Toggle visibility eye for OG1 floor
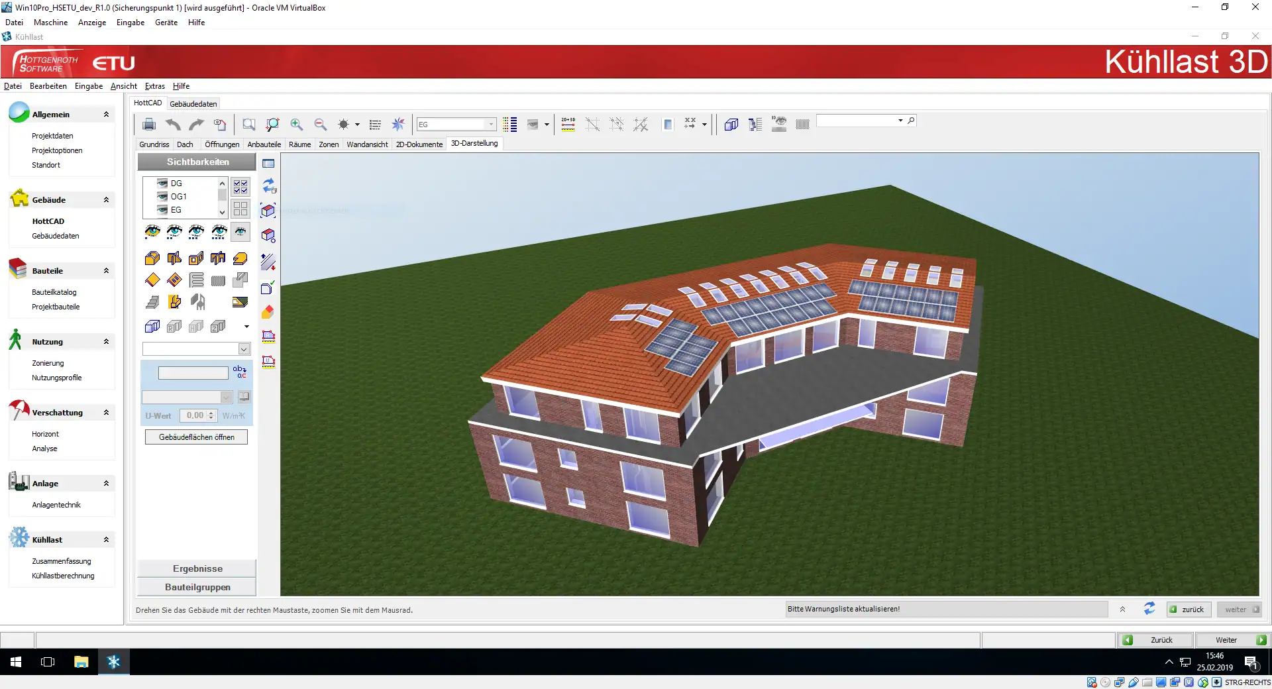The image size is (1272, 689). coord(162,197)
